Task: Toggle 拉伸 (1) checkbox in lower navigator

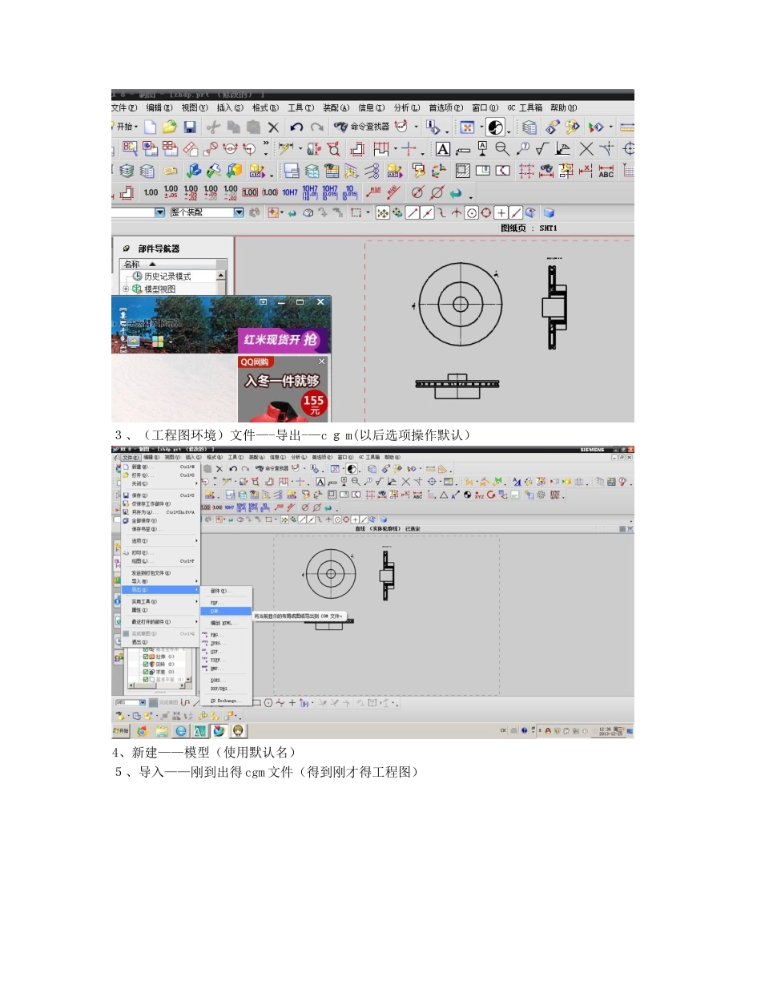Action: pyautogui.click(x=146, y=656)
